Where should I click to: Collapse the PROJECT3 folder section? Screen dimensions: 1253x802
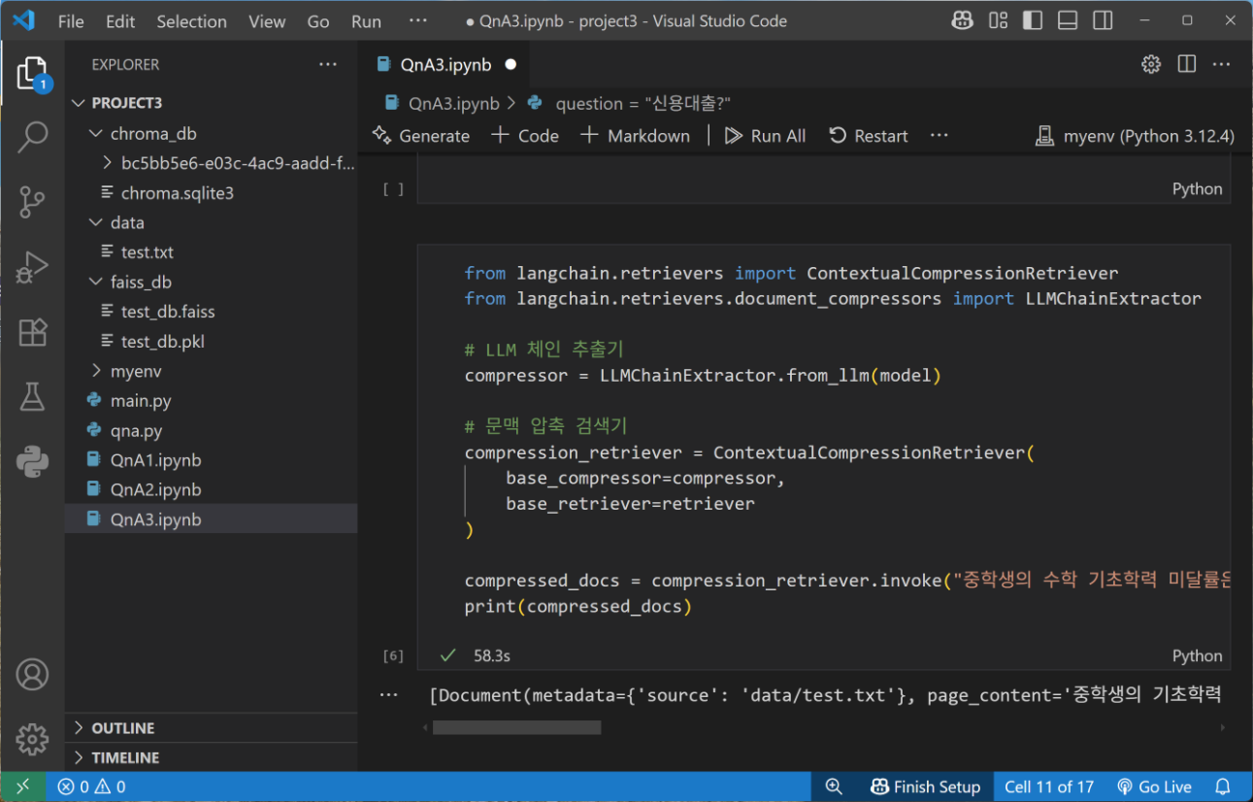(212, 103)
